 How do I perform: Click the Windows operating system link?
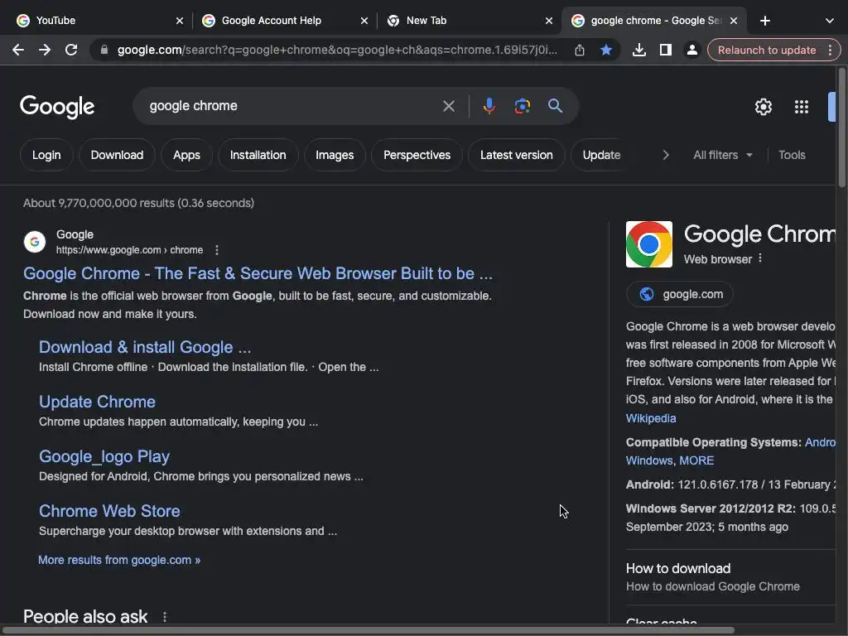tap(649, 460)
